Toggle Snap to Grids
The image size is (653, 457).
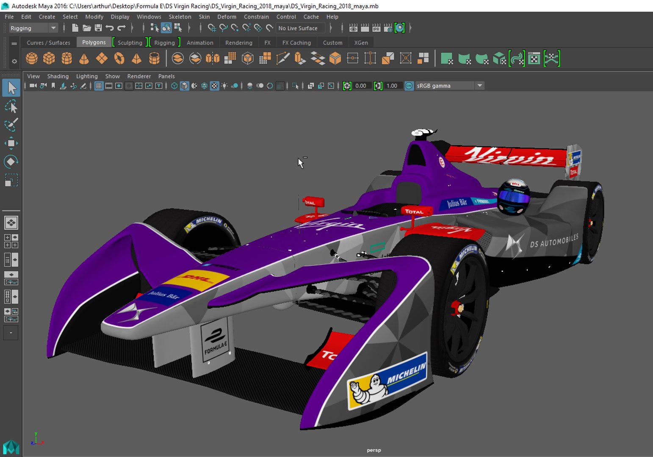pos(212,28)
